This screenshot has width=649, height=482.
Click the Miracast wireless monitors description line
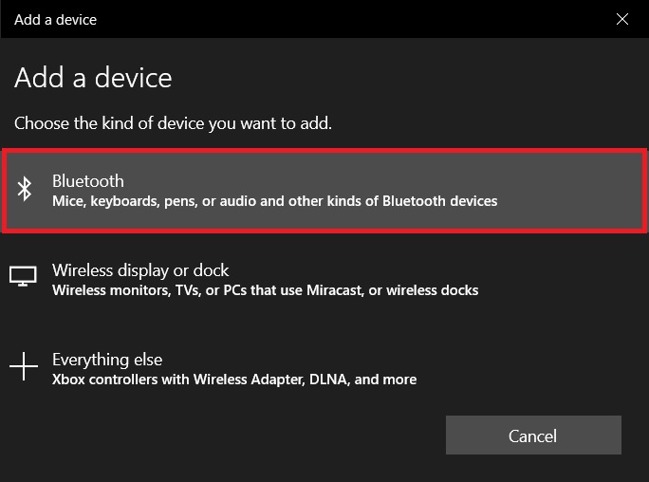(265, 290)
